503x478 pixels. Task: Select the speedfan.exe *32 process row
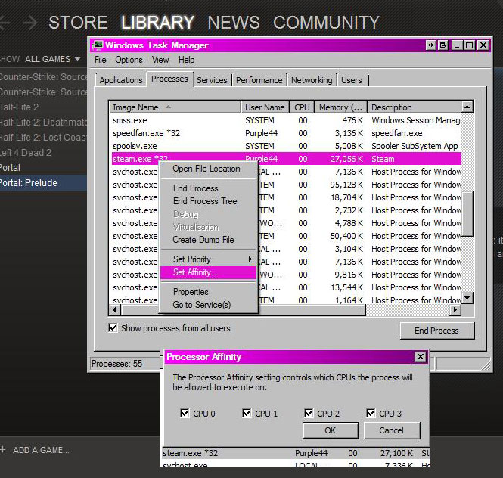click(287, 133)
